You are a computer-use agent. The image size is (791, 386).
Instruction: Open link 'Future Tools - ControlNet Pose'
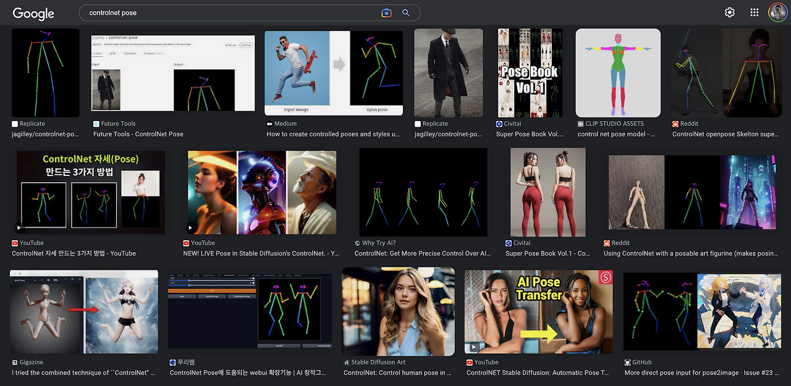pyautogui.click(x=138, y=134)
